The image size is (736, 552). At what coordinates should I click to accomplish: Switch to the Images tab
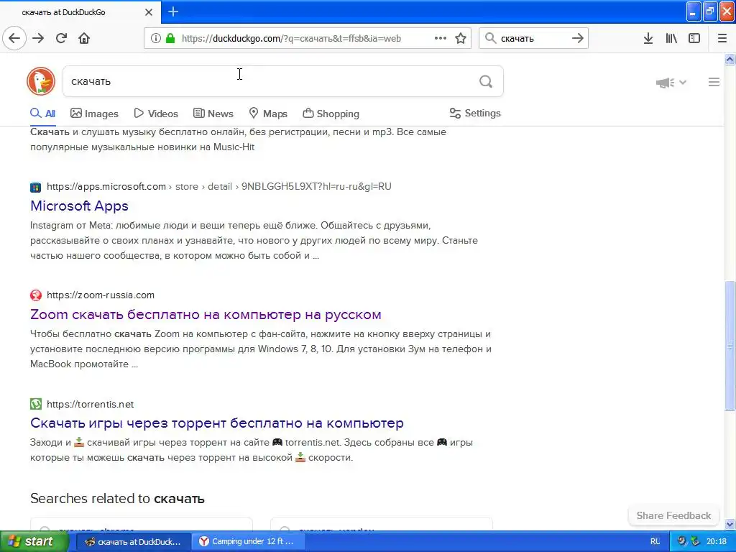pyautogui.click(x=94, y=114)
